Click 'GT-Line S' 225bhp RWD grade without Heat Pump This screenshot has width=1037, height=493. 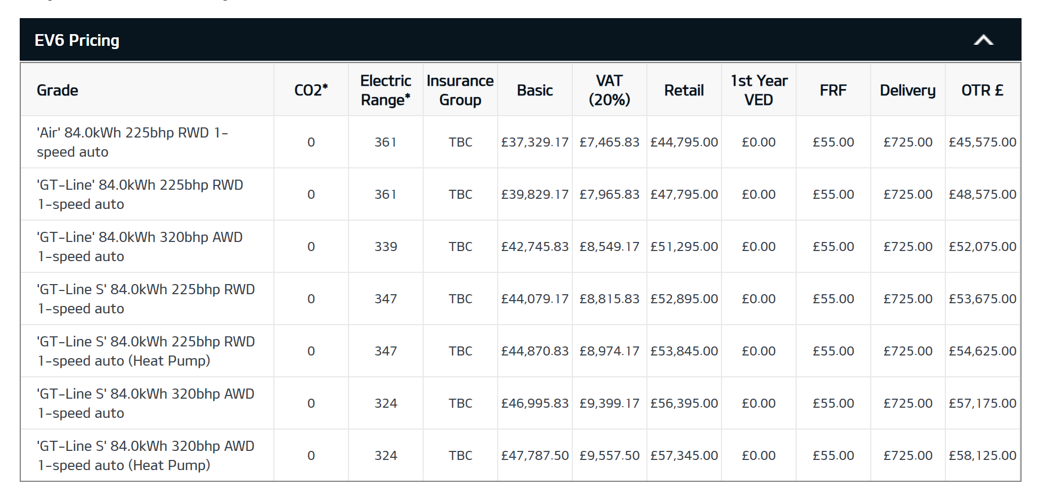(146, 299)
